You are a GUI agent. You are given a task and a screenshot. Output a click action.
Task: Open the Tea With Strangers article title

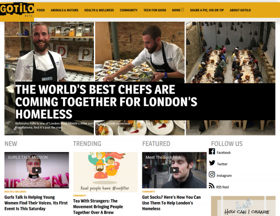click(98, 207)
